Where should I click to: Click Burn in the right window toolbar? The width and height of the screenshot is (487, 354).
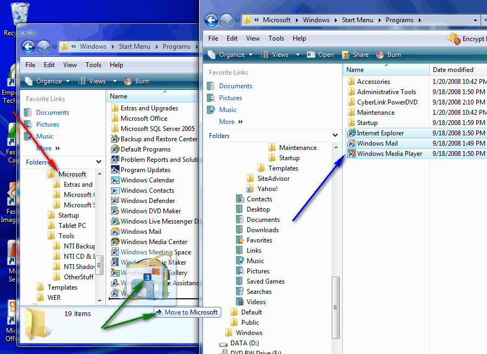(x=389, y=55)
